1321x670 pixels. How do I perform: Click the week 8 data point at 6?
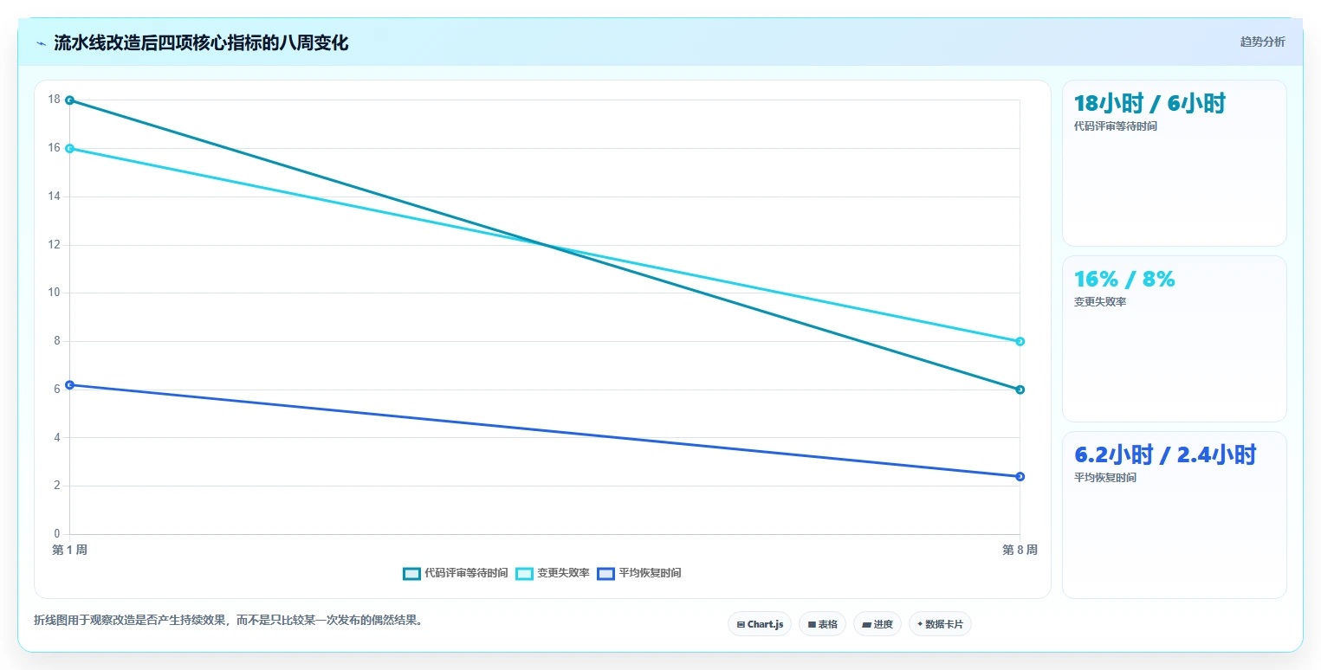[1020, 390]
